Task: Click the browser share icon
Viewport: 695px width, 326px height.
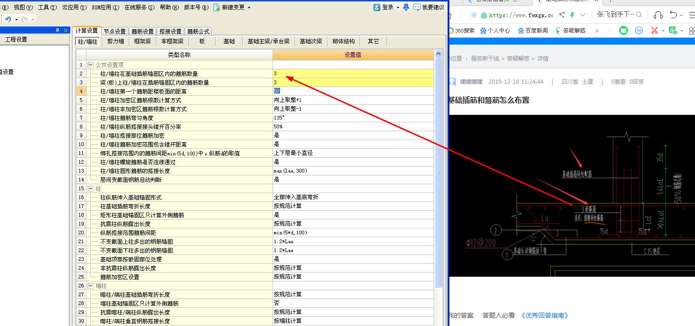Action: (x=562, y=15)
